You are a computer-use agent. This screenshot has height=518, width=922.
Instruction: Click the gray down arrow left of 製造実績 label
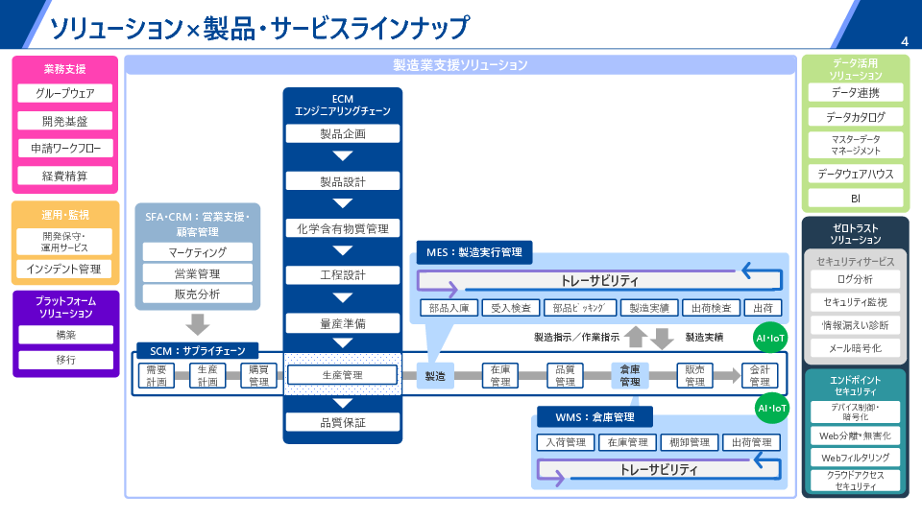[663, 338]
